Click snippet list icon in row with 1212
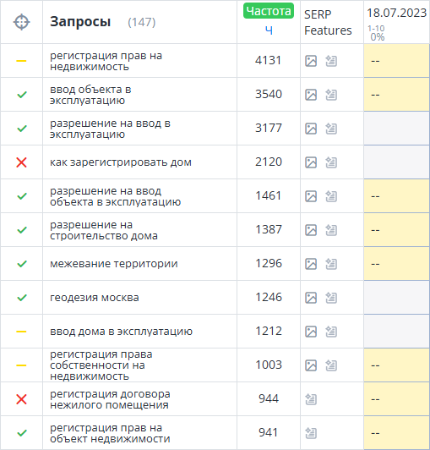 coord(331,332)
